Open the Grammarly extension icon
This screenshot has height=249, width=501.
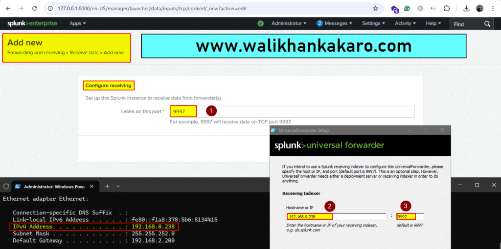point(407,9)
